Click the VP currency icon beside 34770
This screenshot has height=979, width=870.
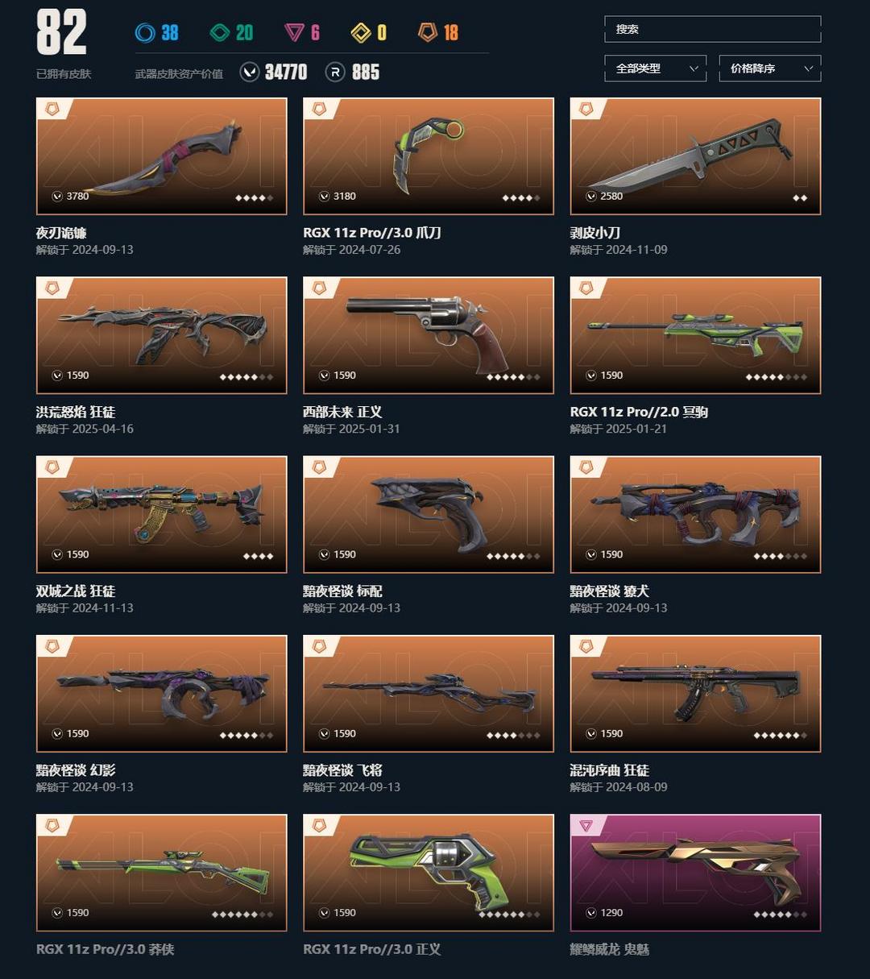(x=250, y=73)
